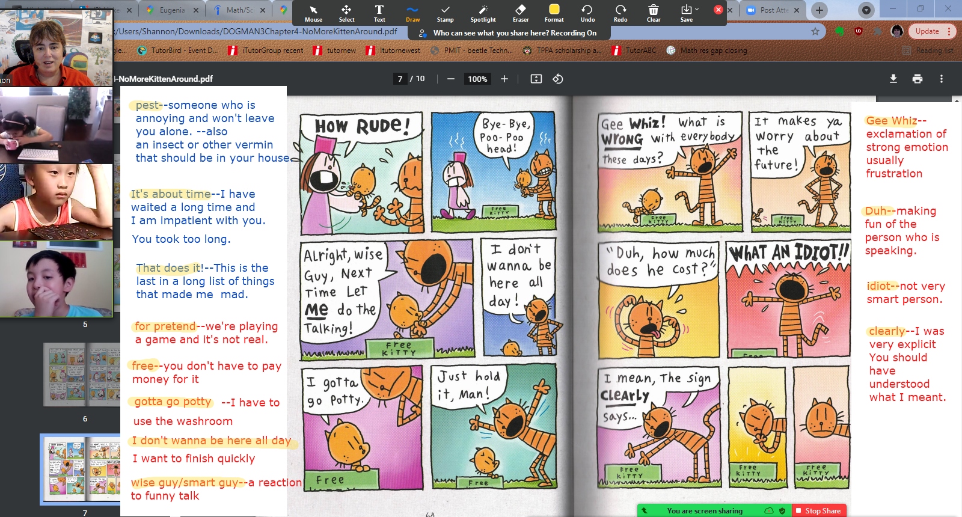Toggle Fit to page in PDF toolbar
Screen dimensions: 962x517
click(x=536, y=79)
